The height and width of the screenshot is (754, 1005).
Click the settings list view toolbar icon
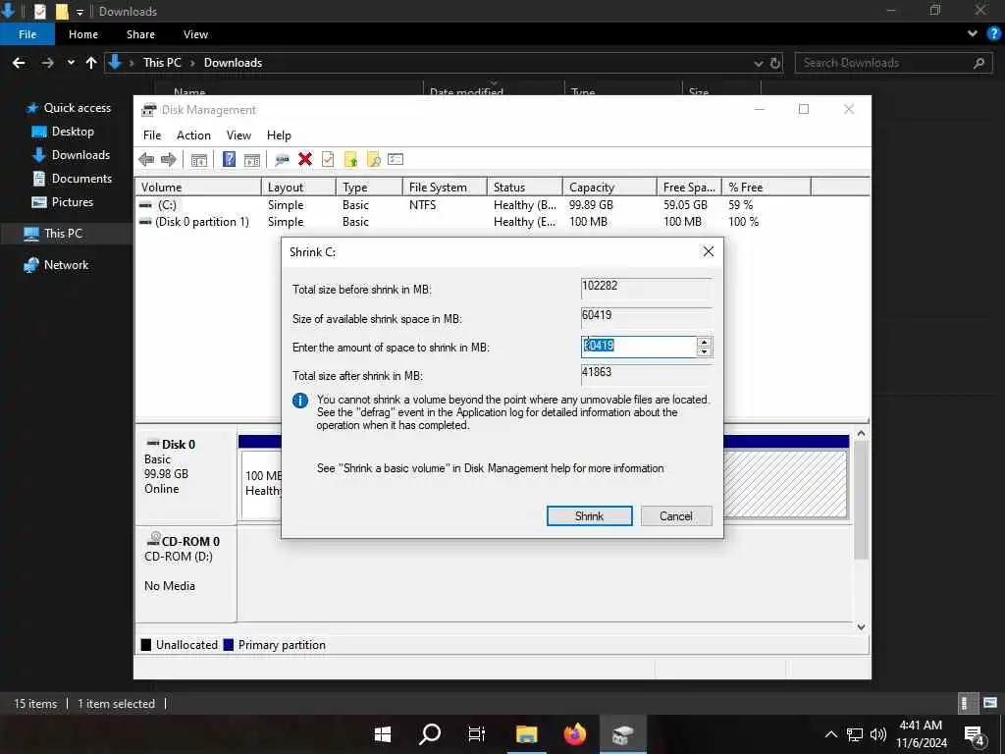(x=396, y=159)
